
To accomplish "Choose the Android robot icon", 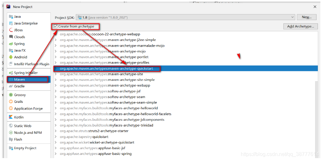I will click(x=11, y=57).
